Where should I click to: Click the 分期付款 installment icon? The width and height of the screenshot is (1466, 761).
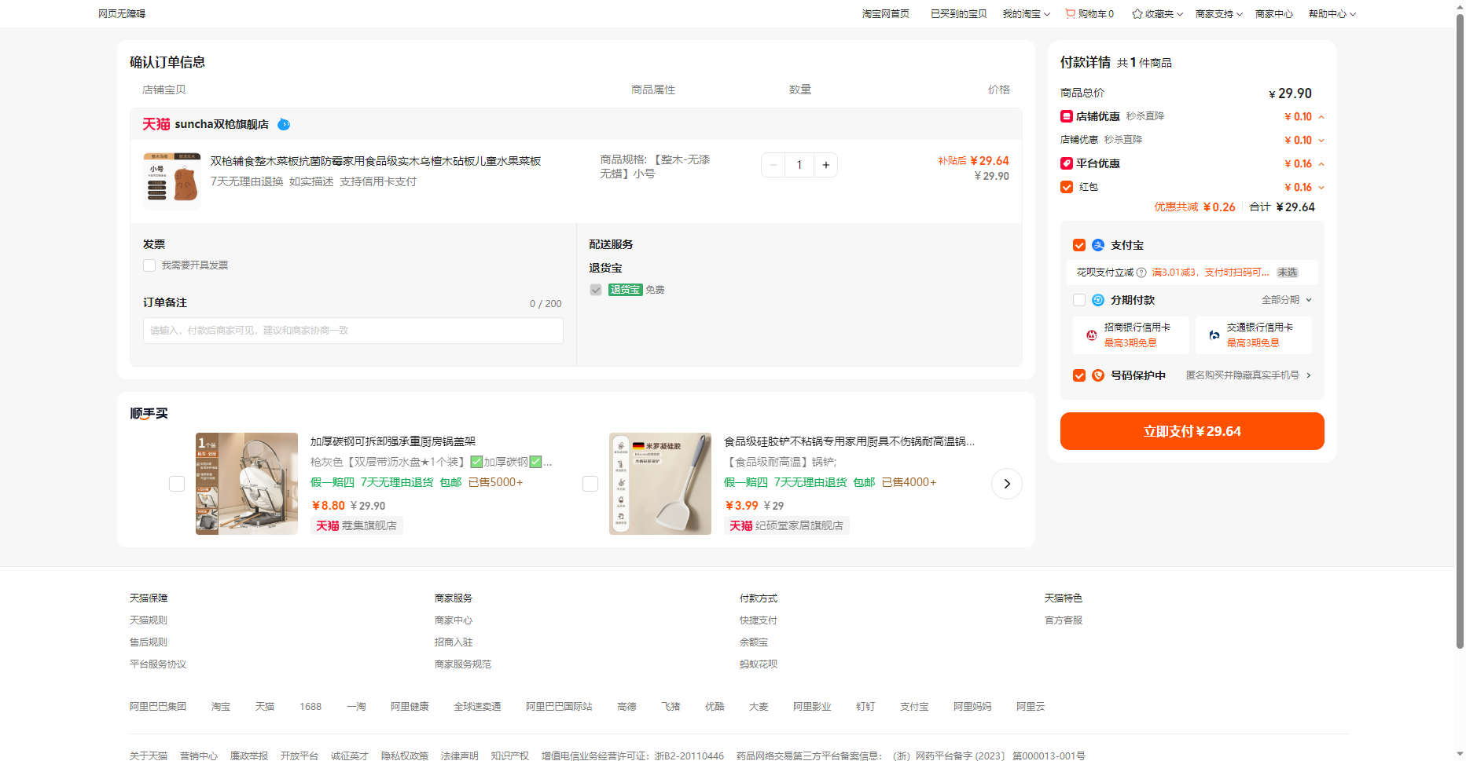(1098, 300)
